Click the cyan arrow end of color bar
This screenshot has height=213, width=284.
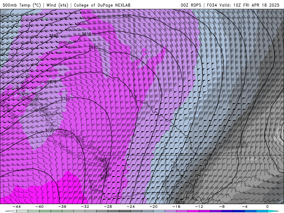pos(273,211)
